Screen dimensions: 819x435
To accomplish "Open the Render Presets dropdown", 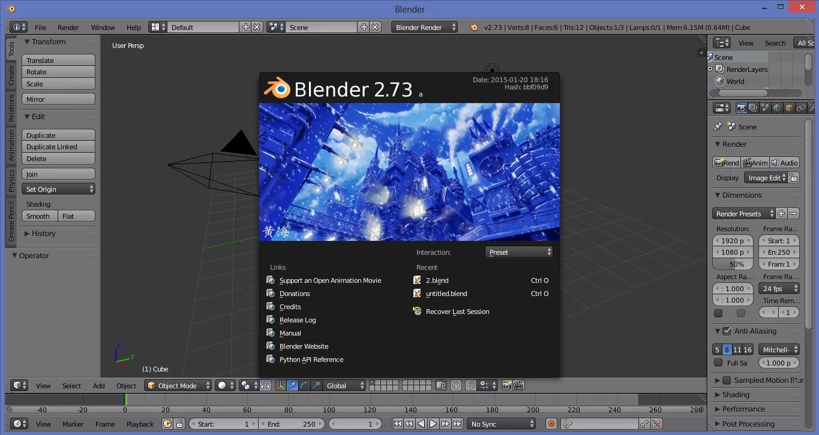I will (744, 213).
